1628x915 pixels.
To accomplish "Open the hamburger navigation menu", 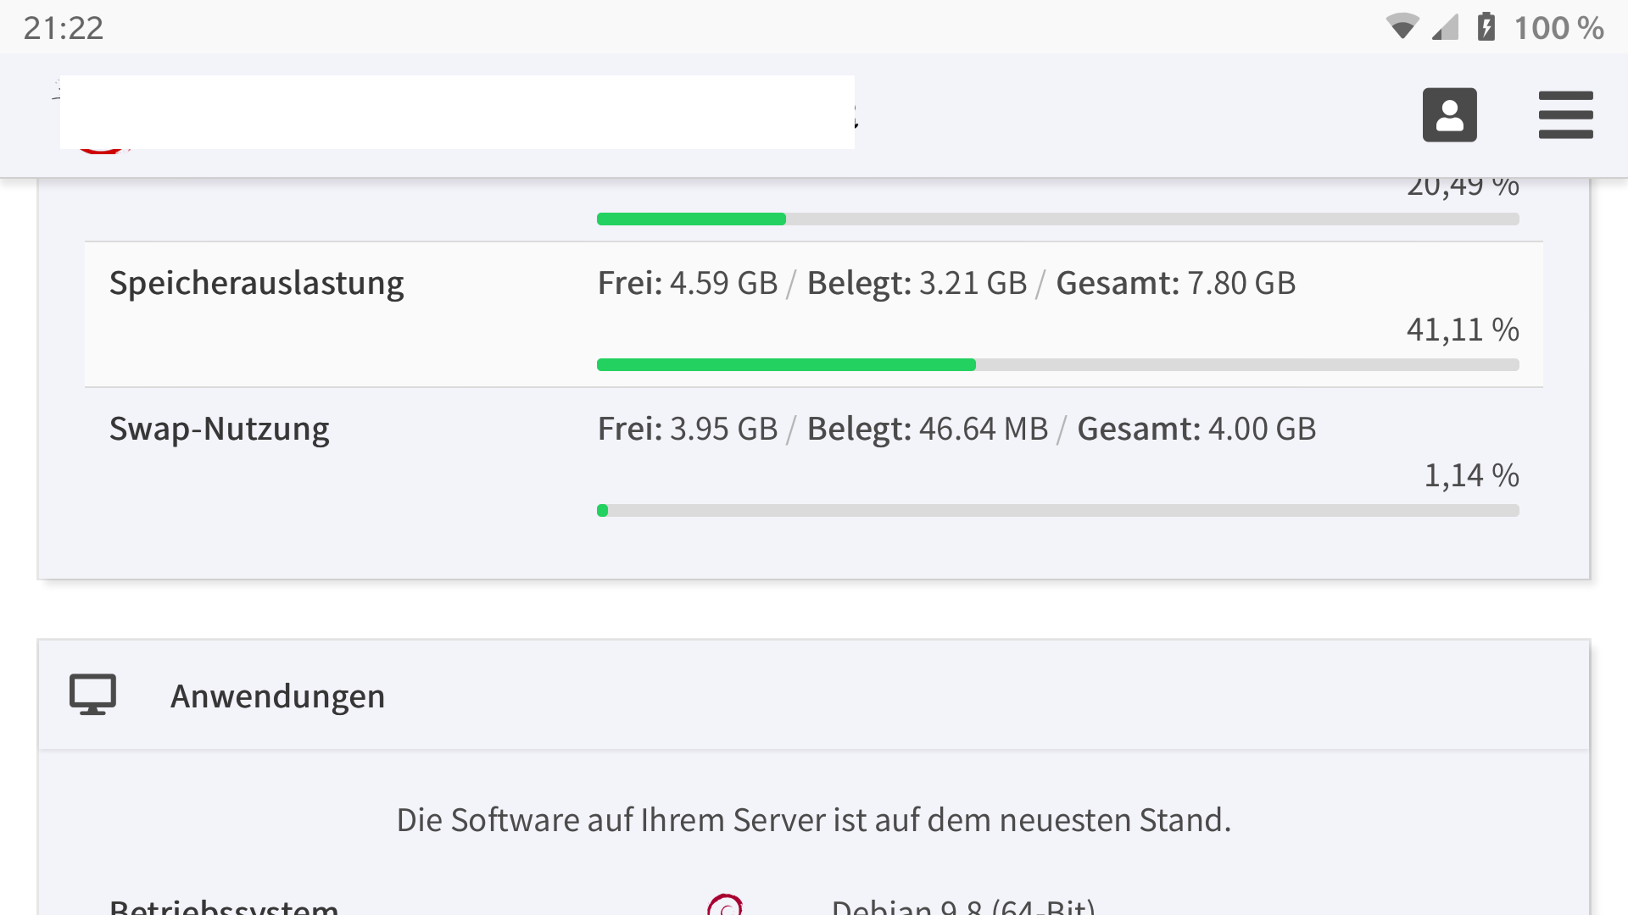I will [1565, 114].
